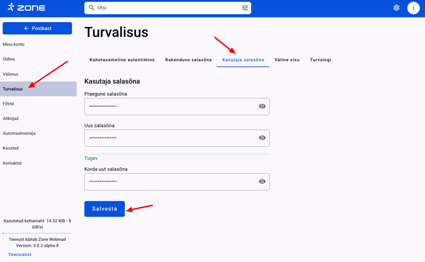The width and height of the screenshot is (425, 262).
Task: Switch to Kahetasemeline autentimine tab
Action: [x=122, y=60]
